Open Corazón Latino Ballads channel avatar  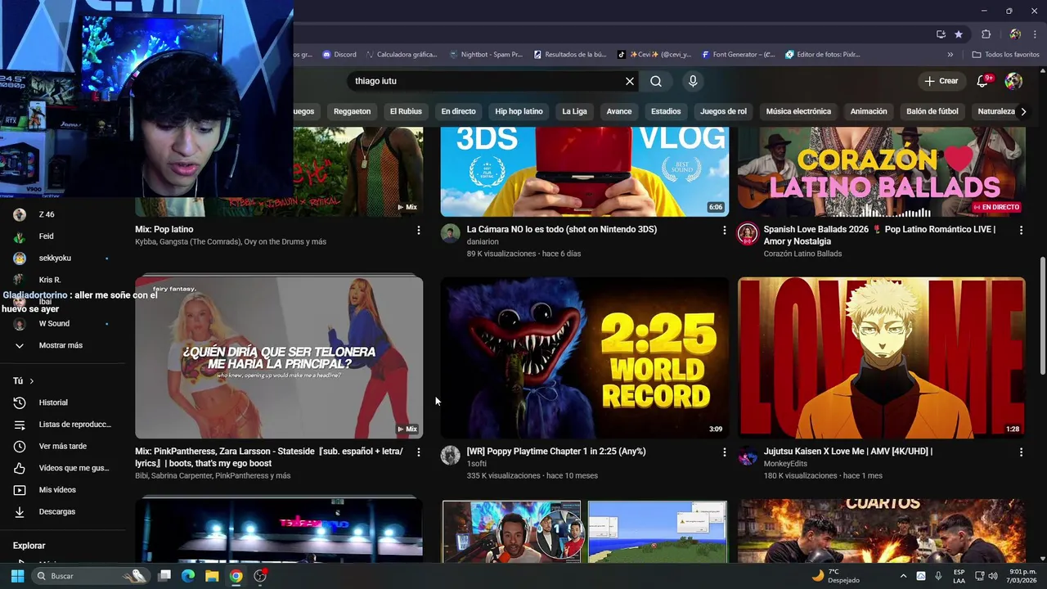click(748, 234)
